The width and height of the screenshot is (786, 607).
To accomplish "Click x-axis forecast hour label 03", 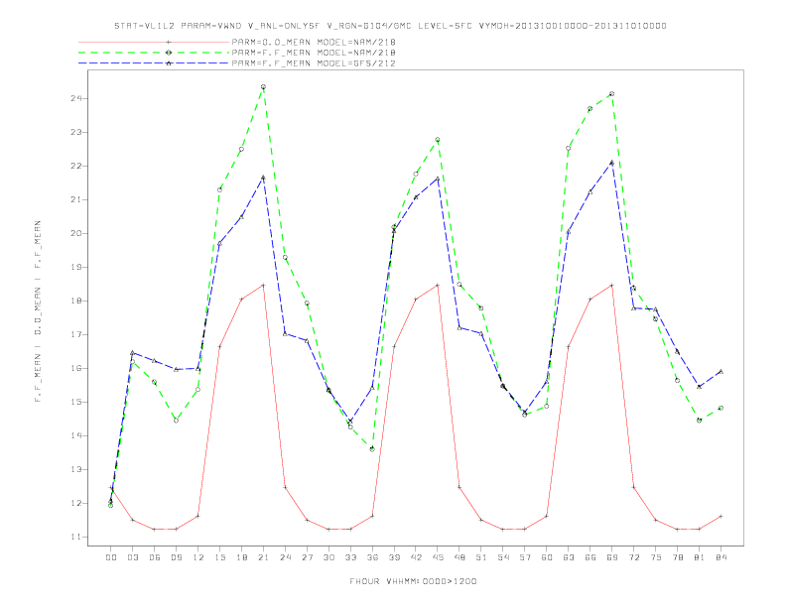I will (132, 557).
